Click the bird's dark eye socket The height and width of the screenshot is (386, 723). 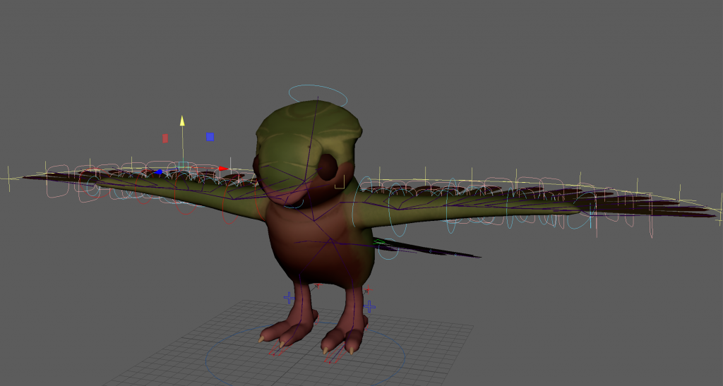click(x=328, y=166)
